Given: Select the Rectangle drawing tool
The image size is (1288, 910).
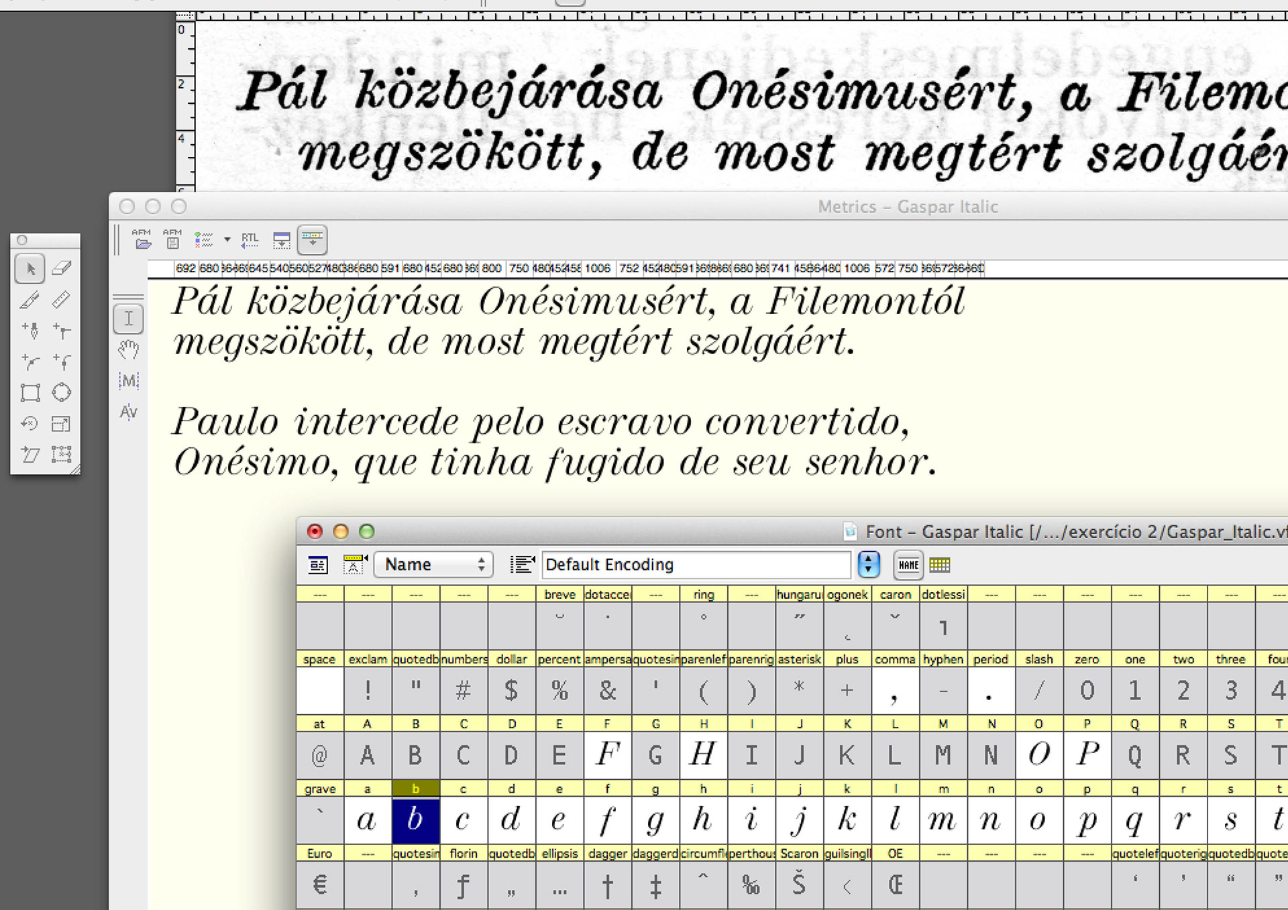Looking at the screenshot, I should pos(30,393).
